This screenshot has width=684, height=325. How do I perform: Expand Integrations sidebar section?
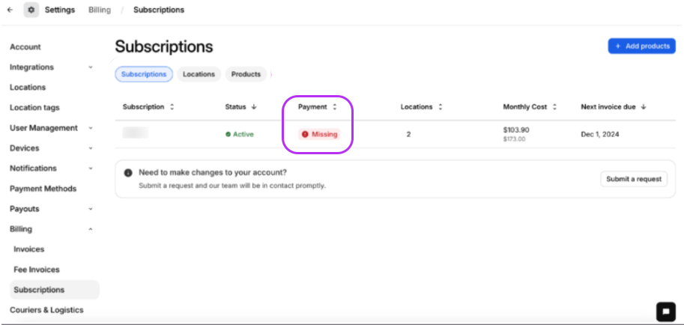click(x=91, y=67)
